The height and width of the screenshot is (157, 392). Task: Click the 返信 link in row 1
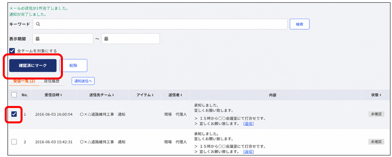(248, 124)
